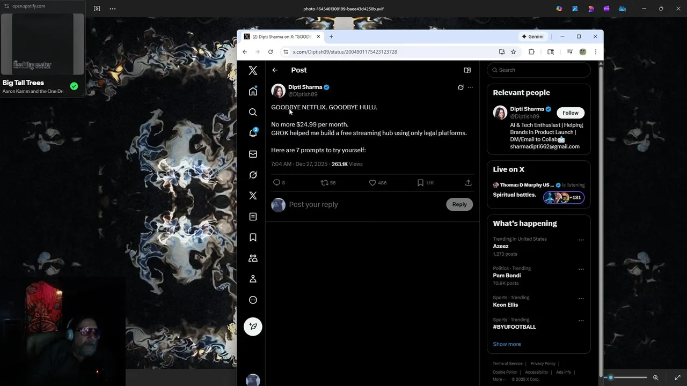The image size is (687, 386).
Task: Open X home from the X logo
Action: (253, 70)
